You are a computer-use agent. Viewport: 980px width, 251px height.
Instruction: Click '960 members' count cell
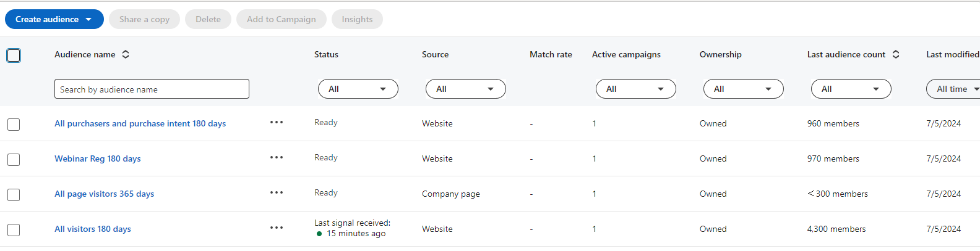tap(833, 123)
